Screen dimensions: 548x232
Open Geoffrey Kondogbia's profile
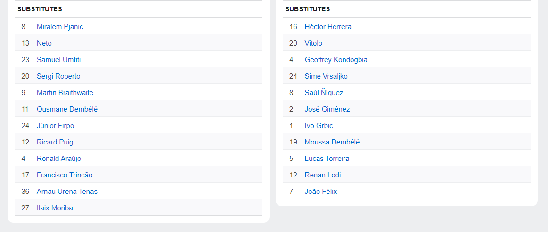[336, 60]
